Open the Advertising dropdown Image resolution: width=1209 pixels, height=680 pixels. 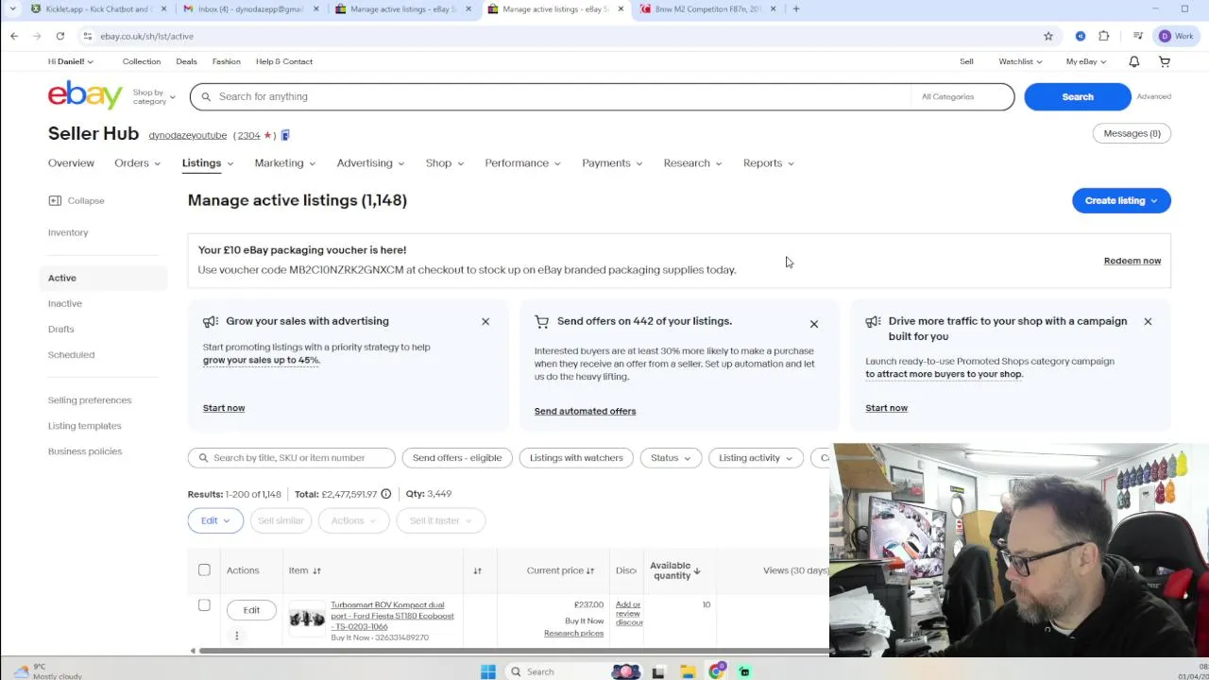(370, 163)
